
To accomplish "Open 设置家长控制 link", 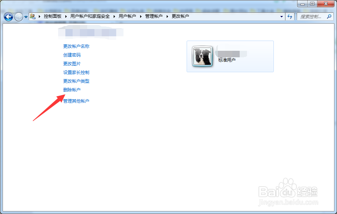I will [x=76, y=72].
